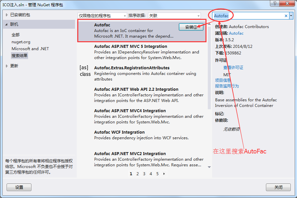
Task: Click the download count 1509862
Action: tap(233, 53)
